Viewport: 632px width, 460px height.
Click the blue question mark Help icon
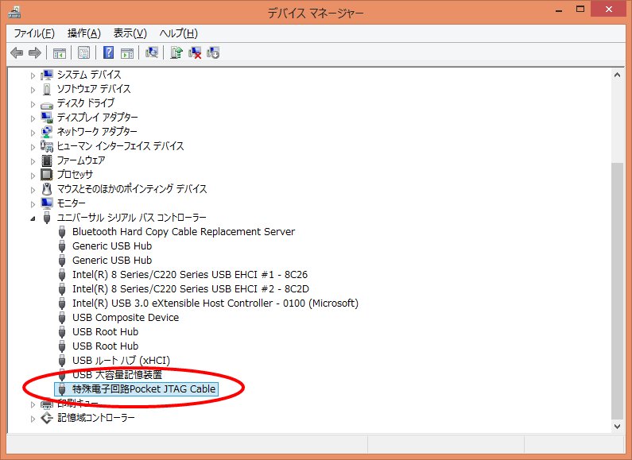109,52
